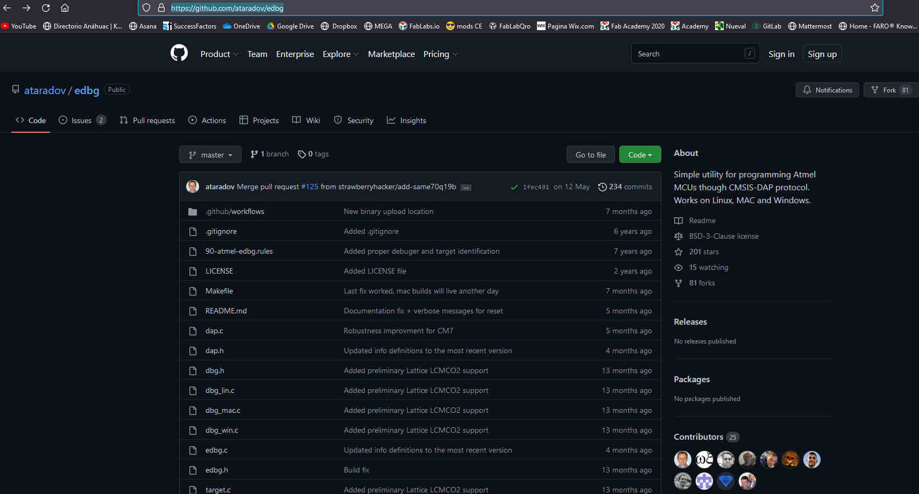
Task: Click the Sign in link
Action: [x=781, y=54]
